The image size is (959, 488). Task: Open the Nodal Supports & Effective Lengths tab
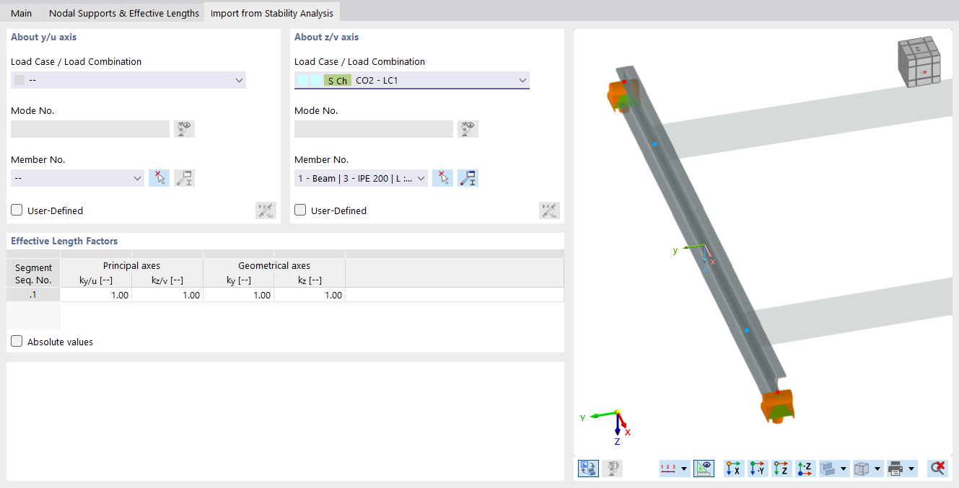tap(123, 12)
